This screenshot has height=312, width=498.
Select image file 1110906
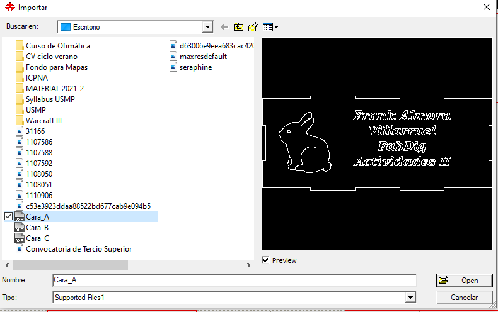pyautogui.click(x=34, y=196)
